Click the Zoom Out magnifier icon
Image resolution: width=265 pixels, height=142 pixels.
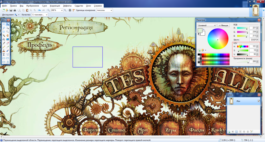tap(48, 10)
